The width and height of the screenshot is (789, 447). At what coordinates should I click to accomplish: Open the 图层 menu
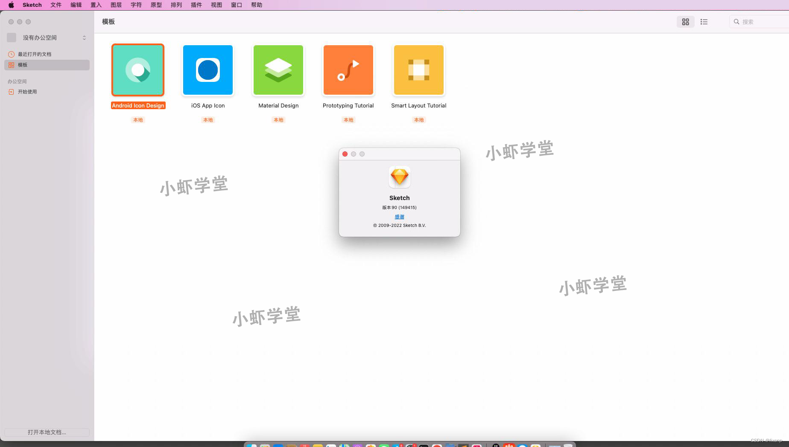(x=116, y=5)
